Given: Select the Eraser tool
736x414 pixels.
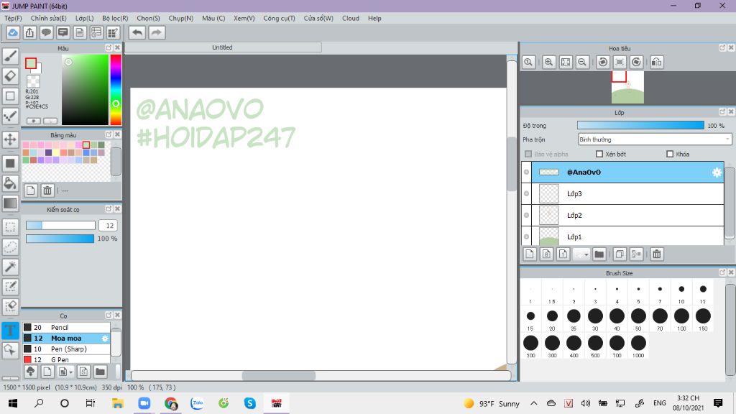Looking at the screenshot, I should (10, 76).
